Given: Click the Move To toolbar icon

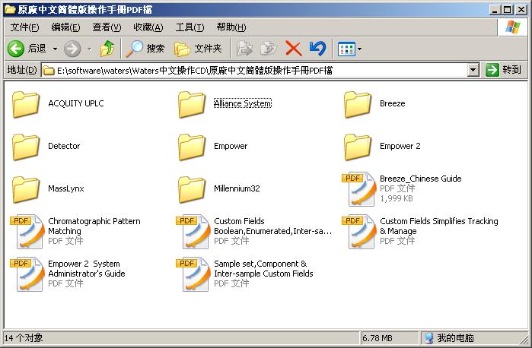Looking at the screenshot, I should click(244, 49).
